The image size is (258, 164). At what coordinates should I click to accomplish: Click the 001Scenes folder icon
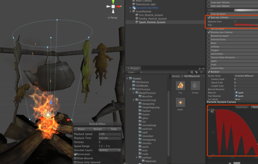[x=134, y=82]
